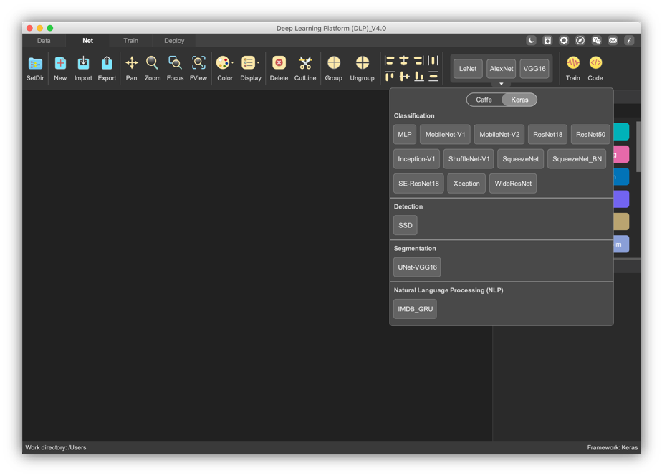Toggle dark mode with the moon icon

[x=531, y=41]
